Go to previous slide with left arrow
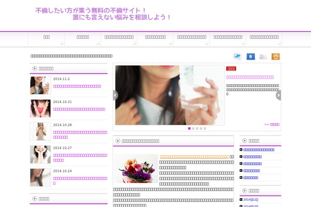 point(116,95)
